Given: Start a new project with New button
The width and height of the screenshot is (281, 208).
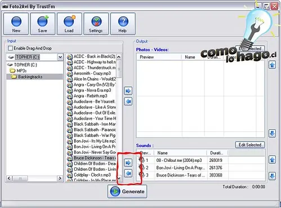Looking at the screenshot, I should [16, 24].
